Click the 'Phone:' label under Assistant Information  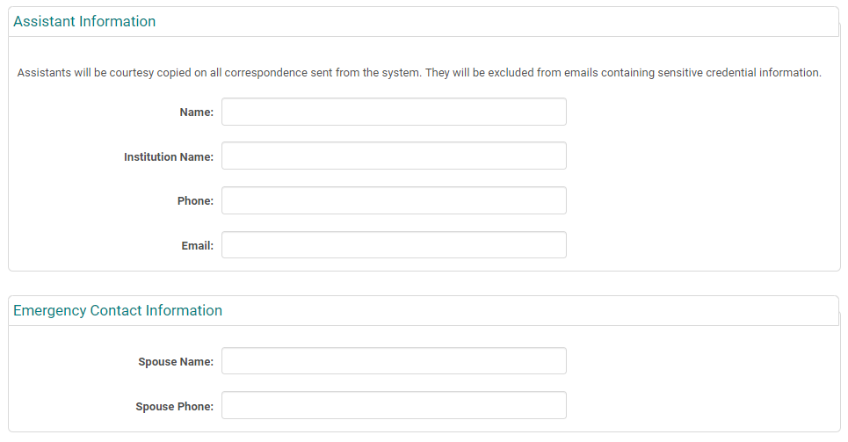click(195, 201)
